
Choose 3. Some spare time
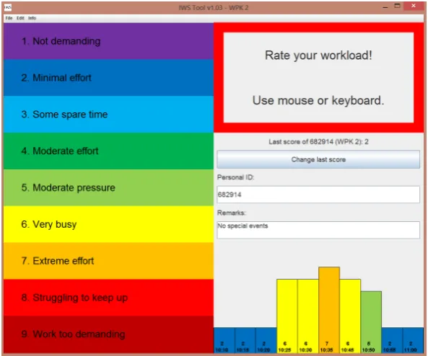108,114
